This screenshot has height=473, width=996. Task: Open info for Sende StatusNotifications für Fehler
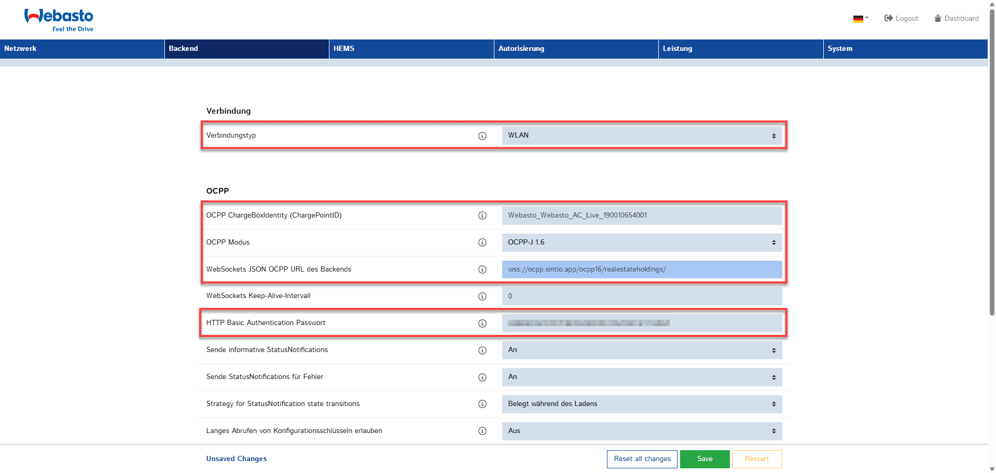point(482,377)
